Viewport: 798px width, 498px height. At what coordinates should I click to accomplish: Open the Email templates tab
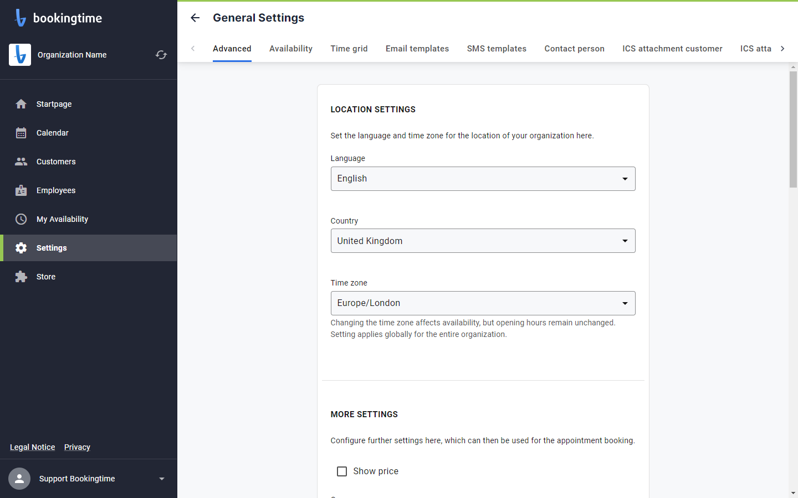pos(417,49)
